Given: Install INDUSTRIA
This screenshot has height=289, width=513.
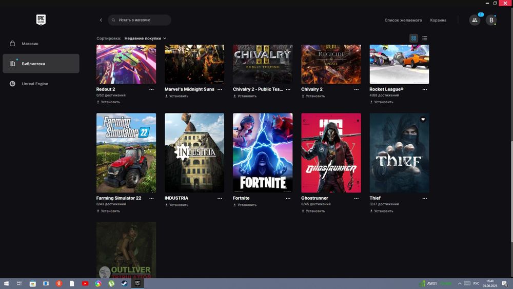Looking at the screenshot, I should 176,205.
